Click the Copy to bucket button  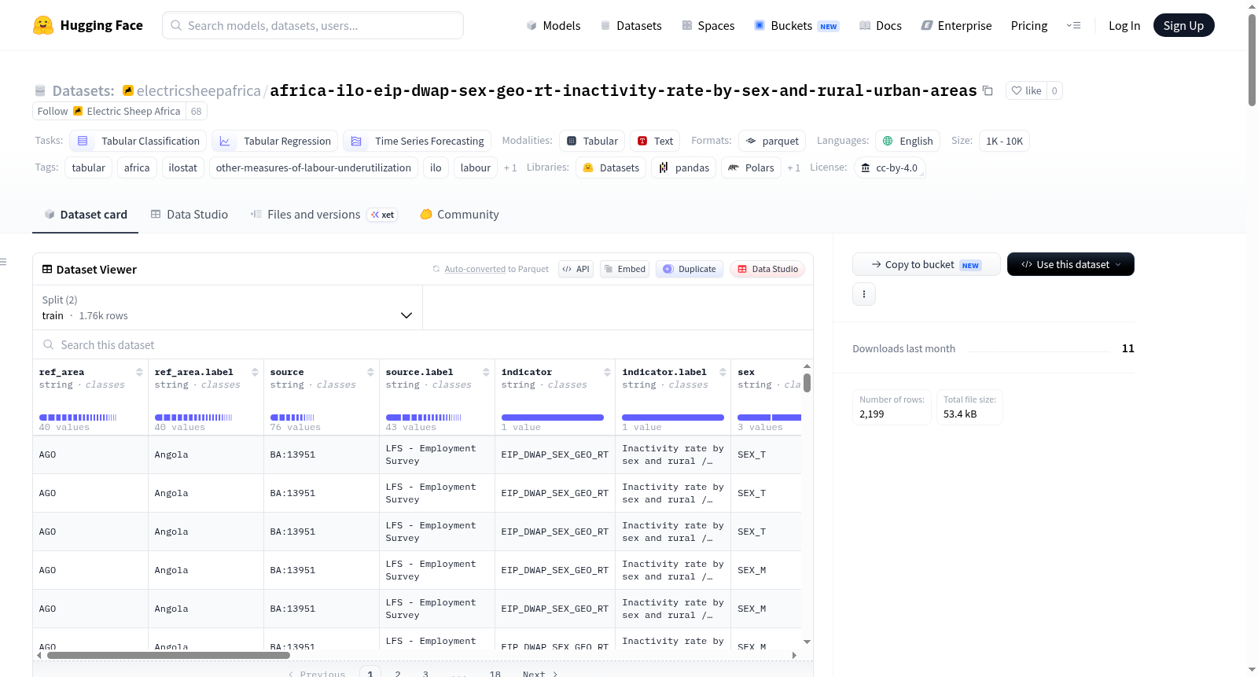pos(926,264)
